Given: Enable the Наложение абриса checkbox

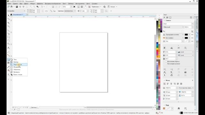Looking at the screenshot, I should (166, 61).
